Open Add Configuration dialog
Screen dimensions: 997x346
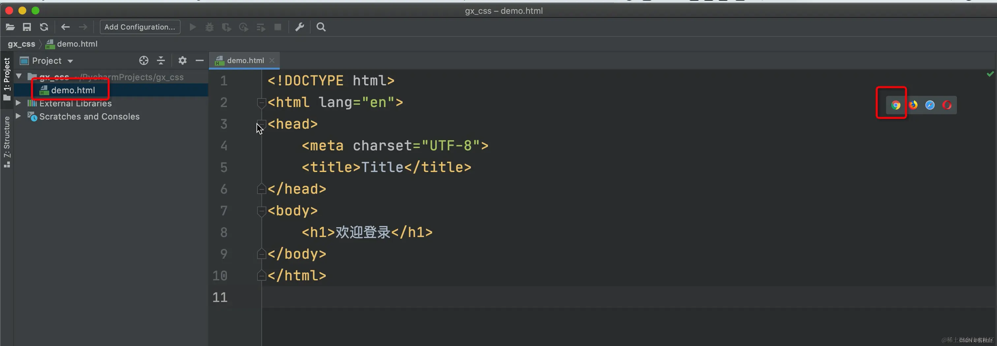(140, 27)
